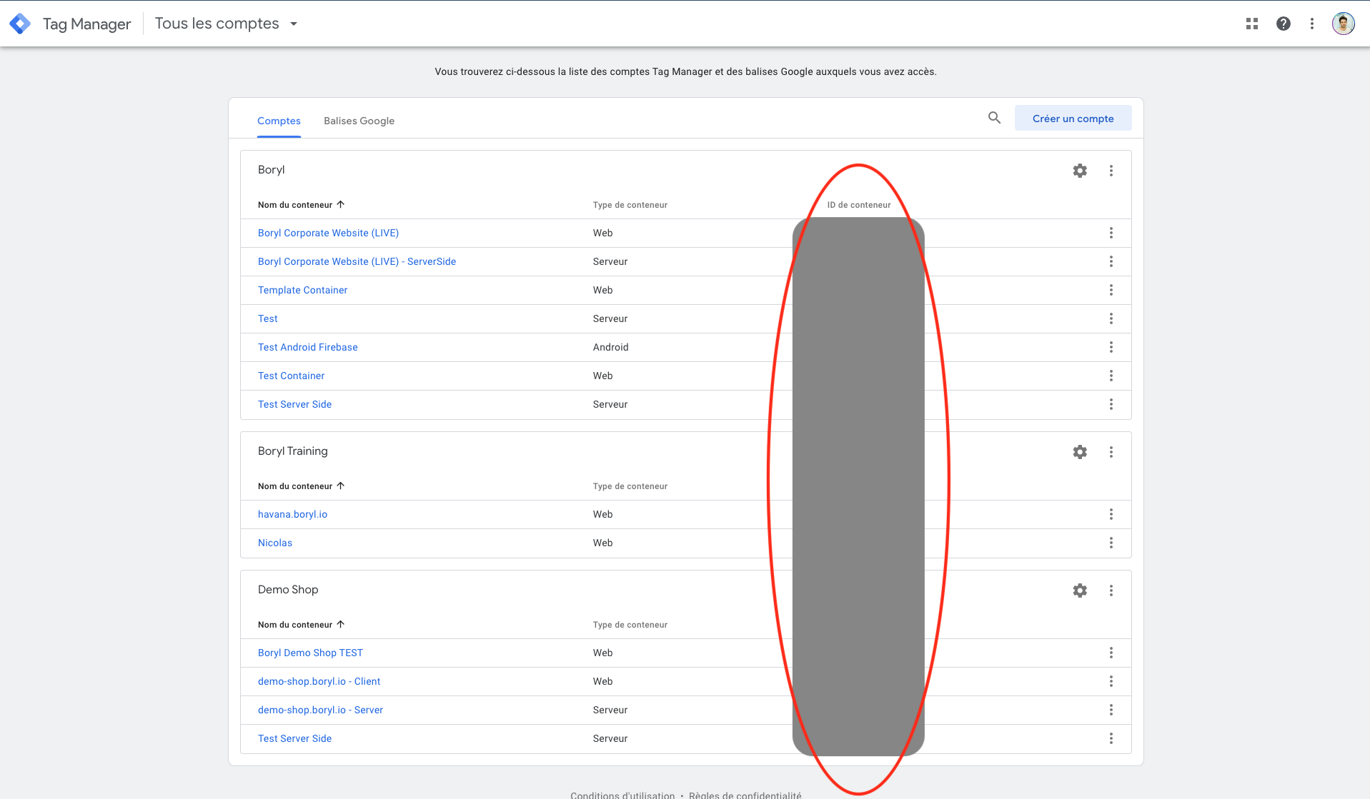Open the top bar overflow menu icon
This screenshot has height=799, width=1370.
point(1312,23)
